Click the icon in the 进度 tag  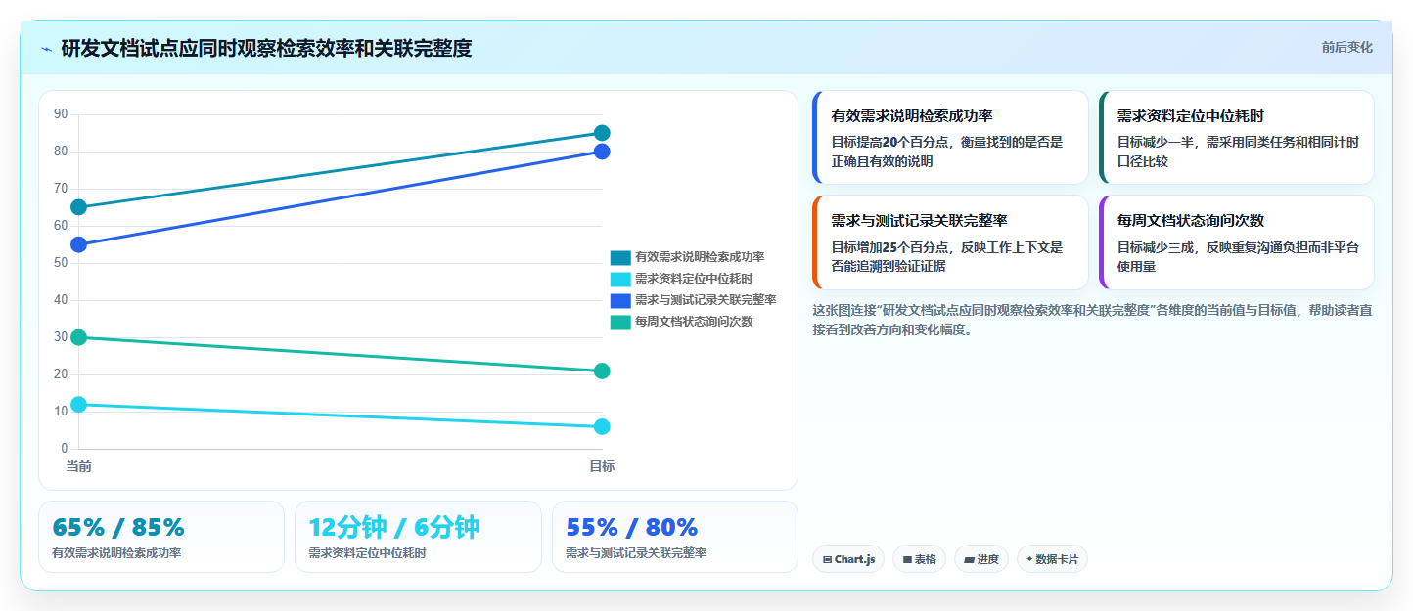(x=969, y=560)
